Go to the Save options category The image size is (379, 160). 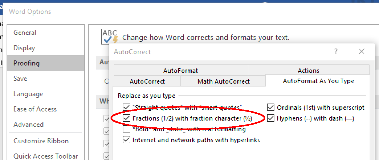pos(20,79)
